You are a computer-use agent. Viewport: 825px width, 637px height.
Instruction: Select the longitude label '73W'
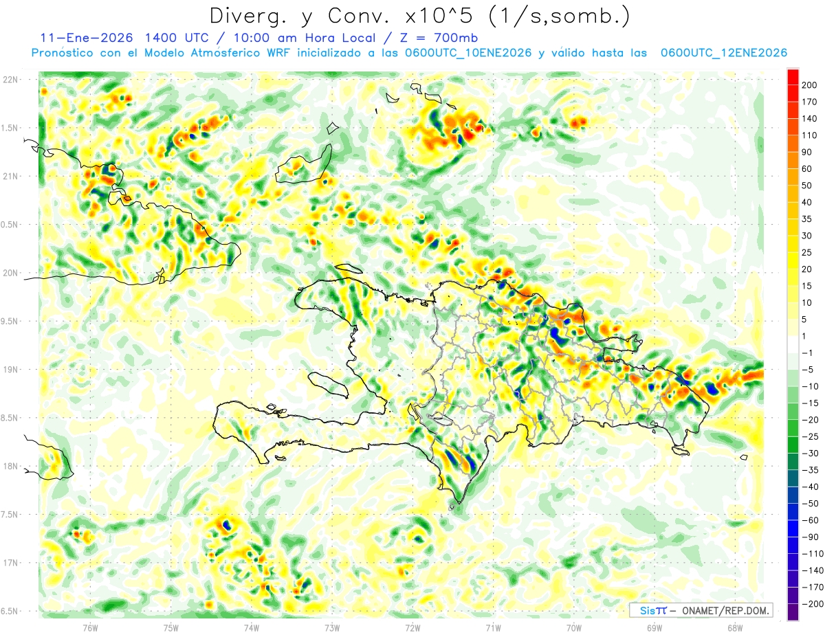pos(331,627)
